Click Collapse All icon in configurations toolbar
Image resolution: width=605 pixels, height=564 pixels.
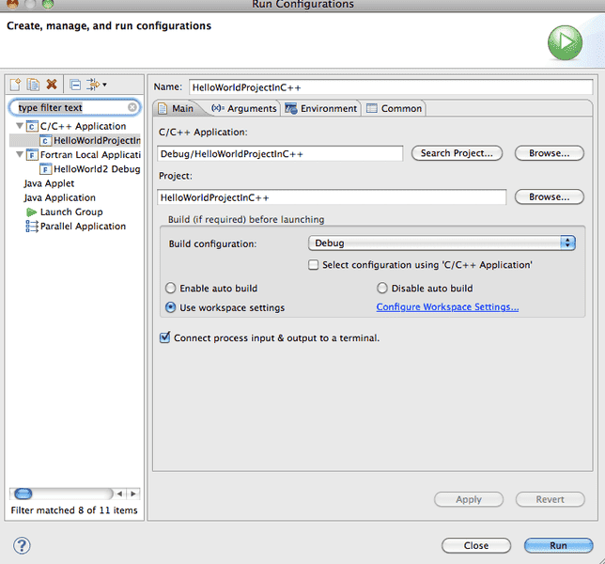[75, 85]
